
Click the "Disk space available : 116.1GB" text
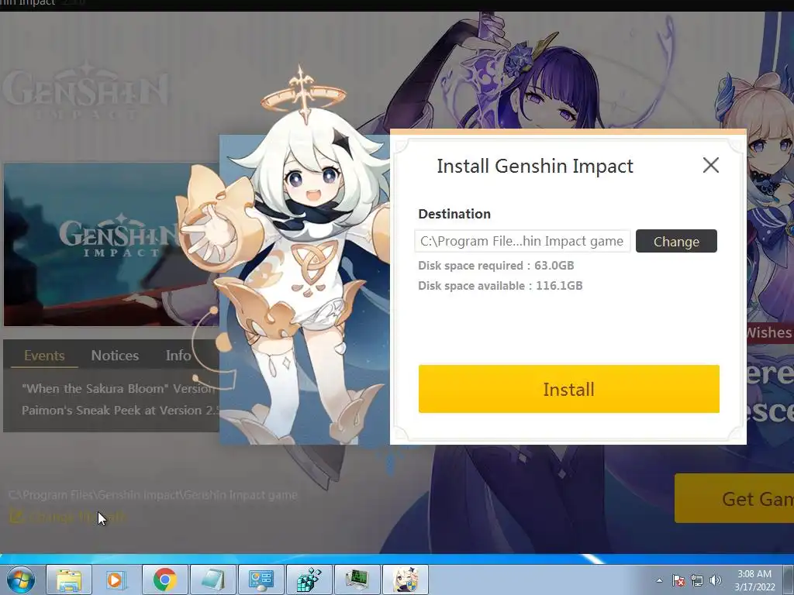(500, 286)
